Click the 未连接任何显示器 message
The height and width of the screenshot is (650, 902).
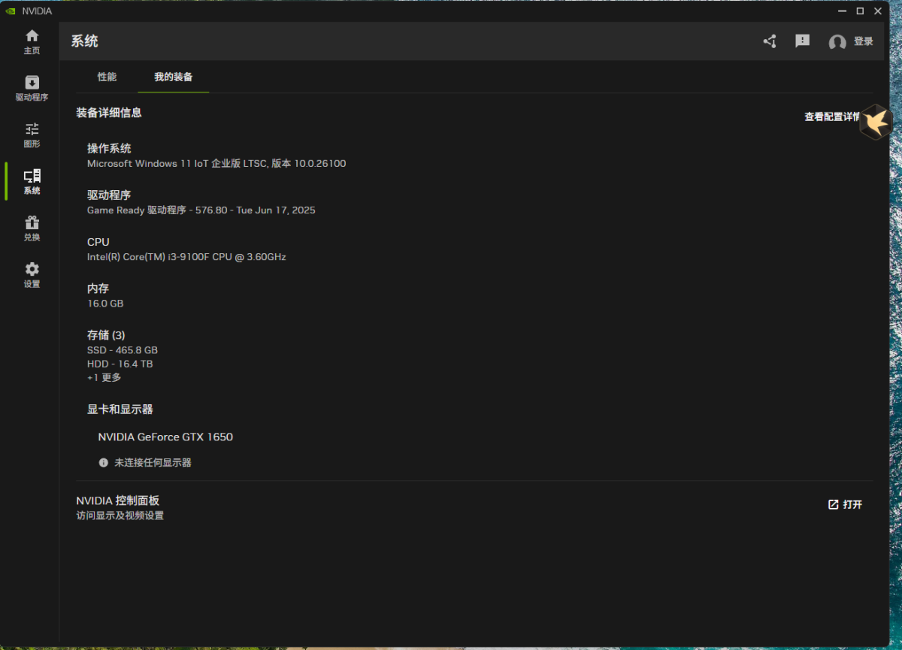coord(153,462)
